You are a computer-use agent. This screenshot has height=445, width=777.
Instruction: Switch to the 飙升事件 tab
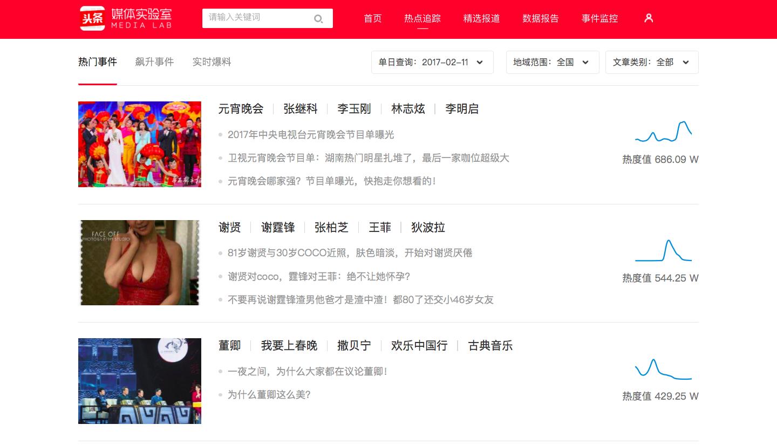tap(154, 61)
